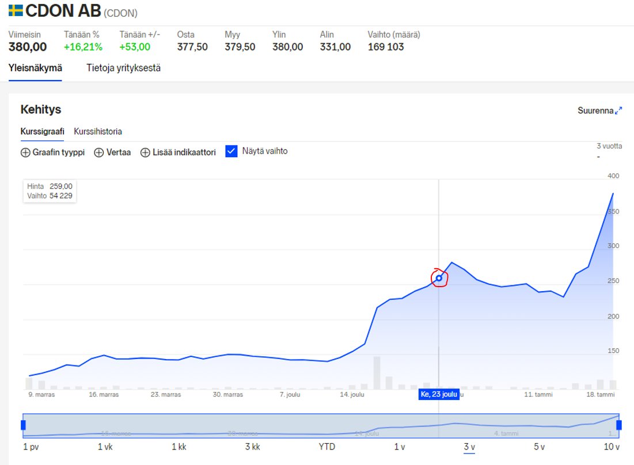Click the CDON AB company title
The image size is (634, 465).
coord(63,11)
